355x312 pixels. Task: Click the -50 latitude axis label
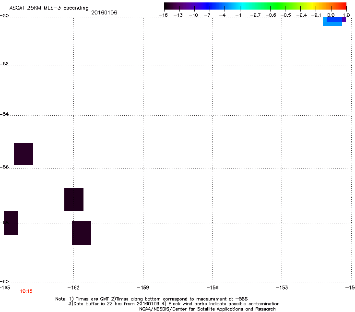coord(4,16)
